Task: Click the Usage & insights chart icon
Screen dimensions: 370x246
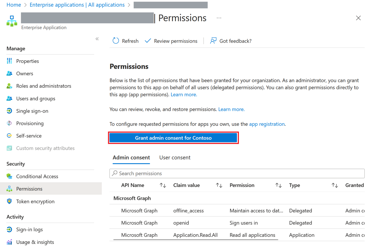Action: [x=10, y=242]
